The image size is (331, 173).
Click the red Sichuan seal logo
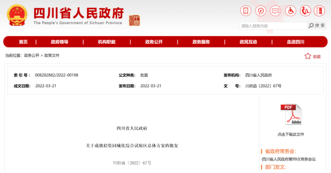(x=134, y=21)
